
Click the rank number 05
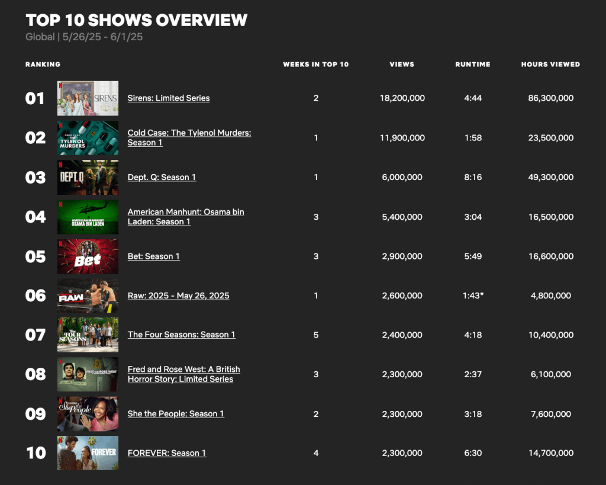pyautogui.click(x=35, y=256)
